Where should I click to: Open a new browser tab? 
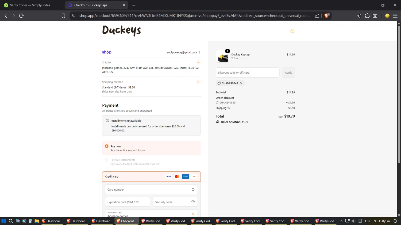coord(134,5)
